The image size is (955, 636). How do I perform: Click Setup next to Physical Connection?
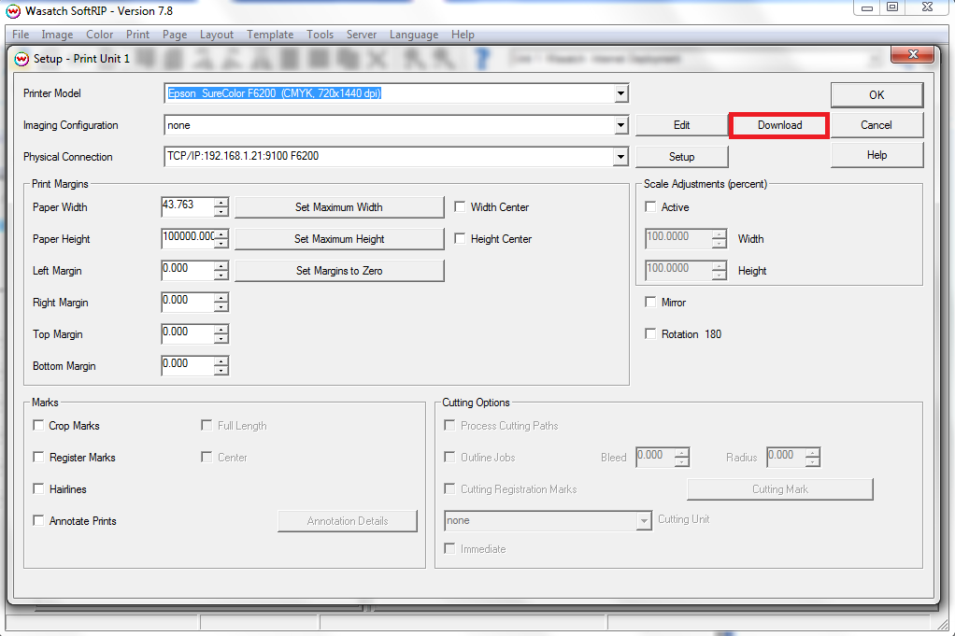(681, 156)
